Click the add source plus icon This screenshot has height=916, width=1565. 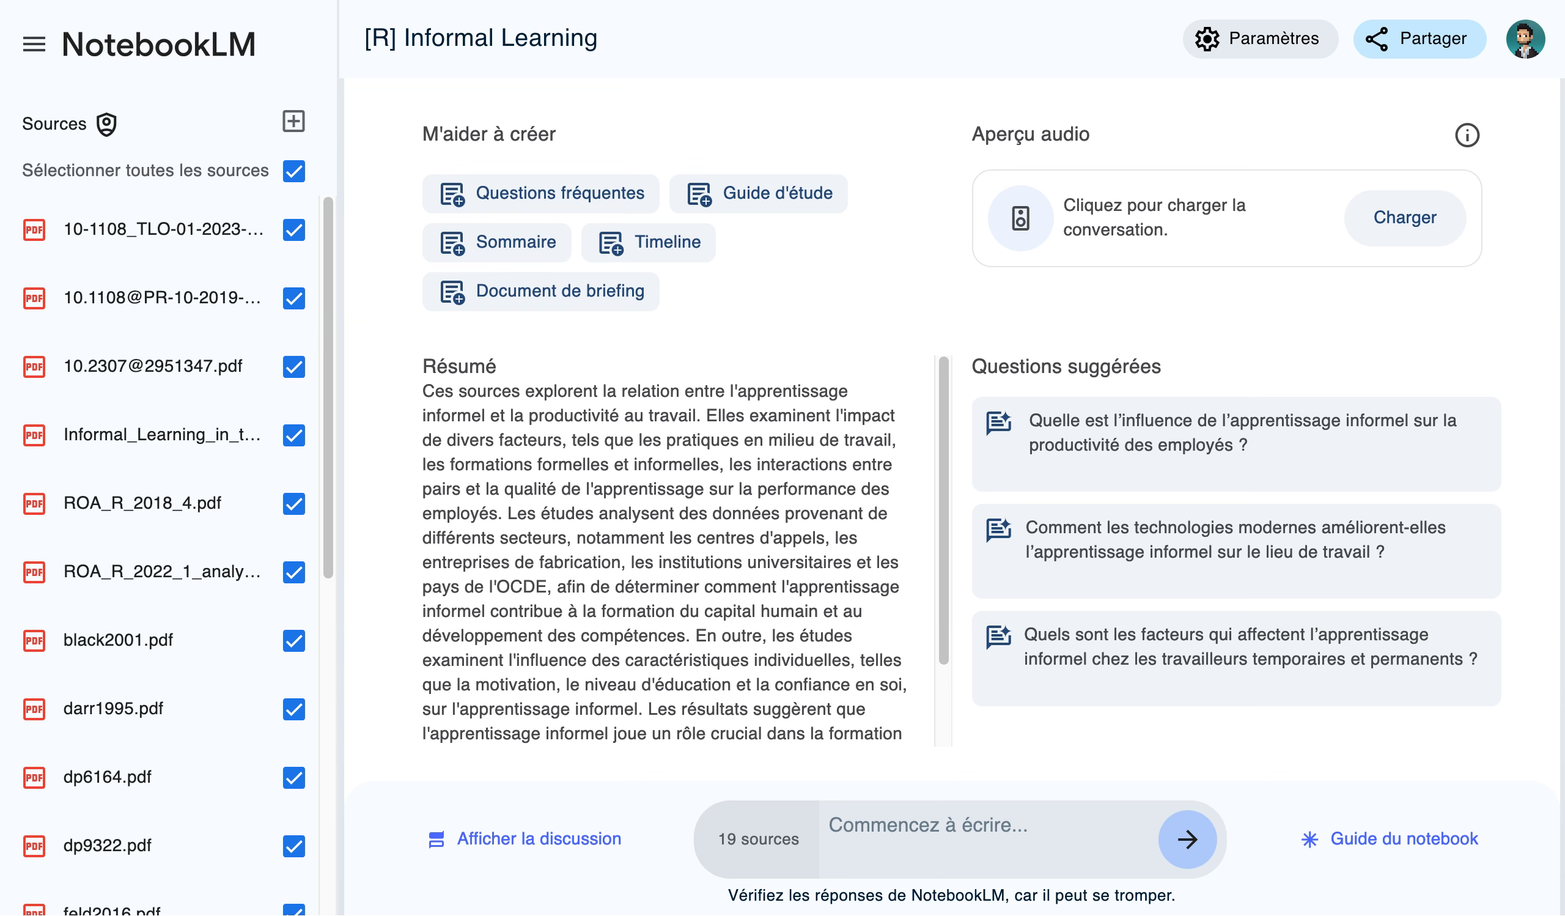tap(293, 121)
